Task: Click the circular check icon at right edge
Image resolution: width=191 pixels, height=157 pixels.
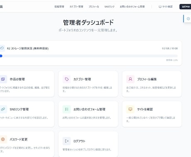Action: (188, 19)
